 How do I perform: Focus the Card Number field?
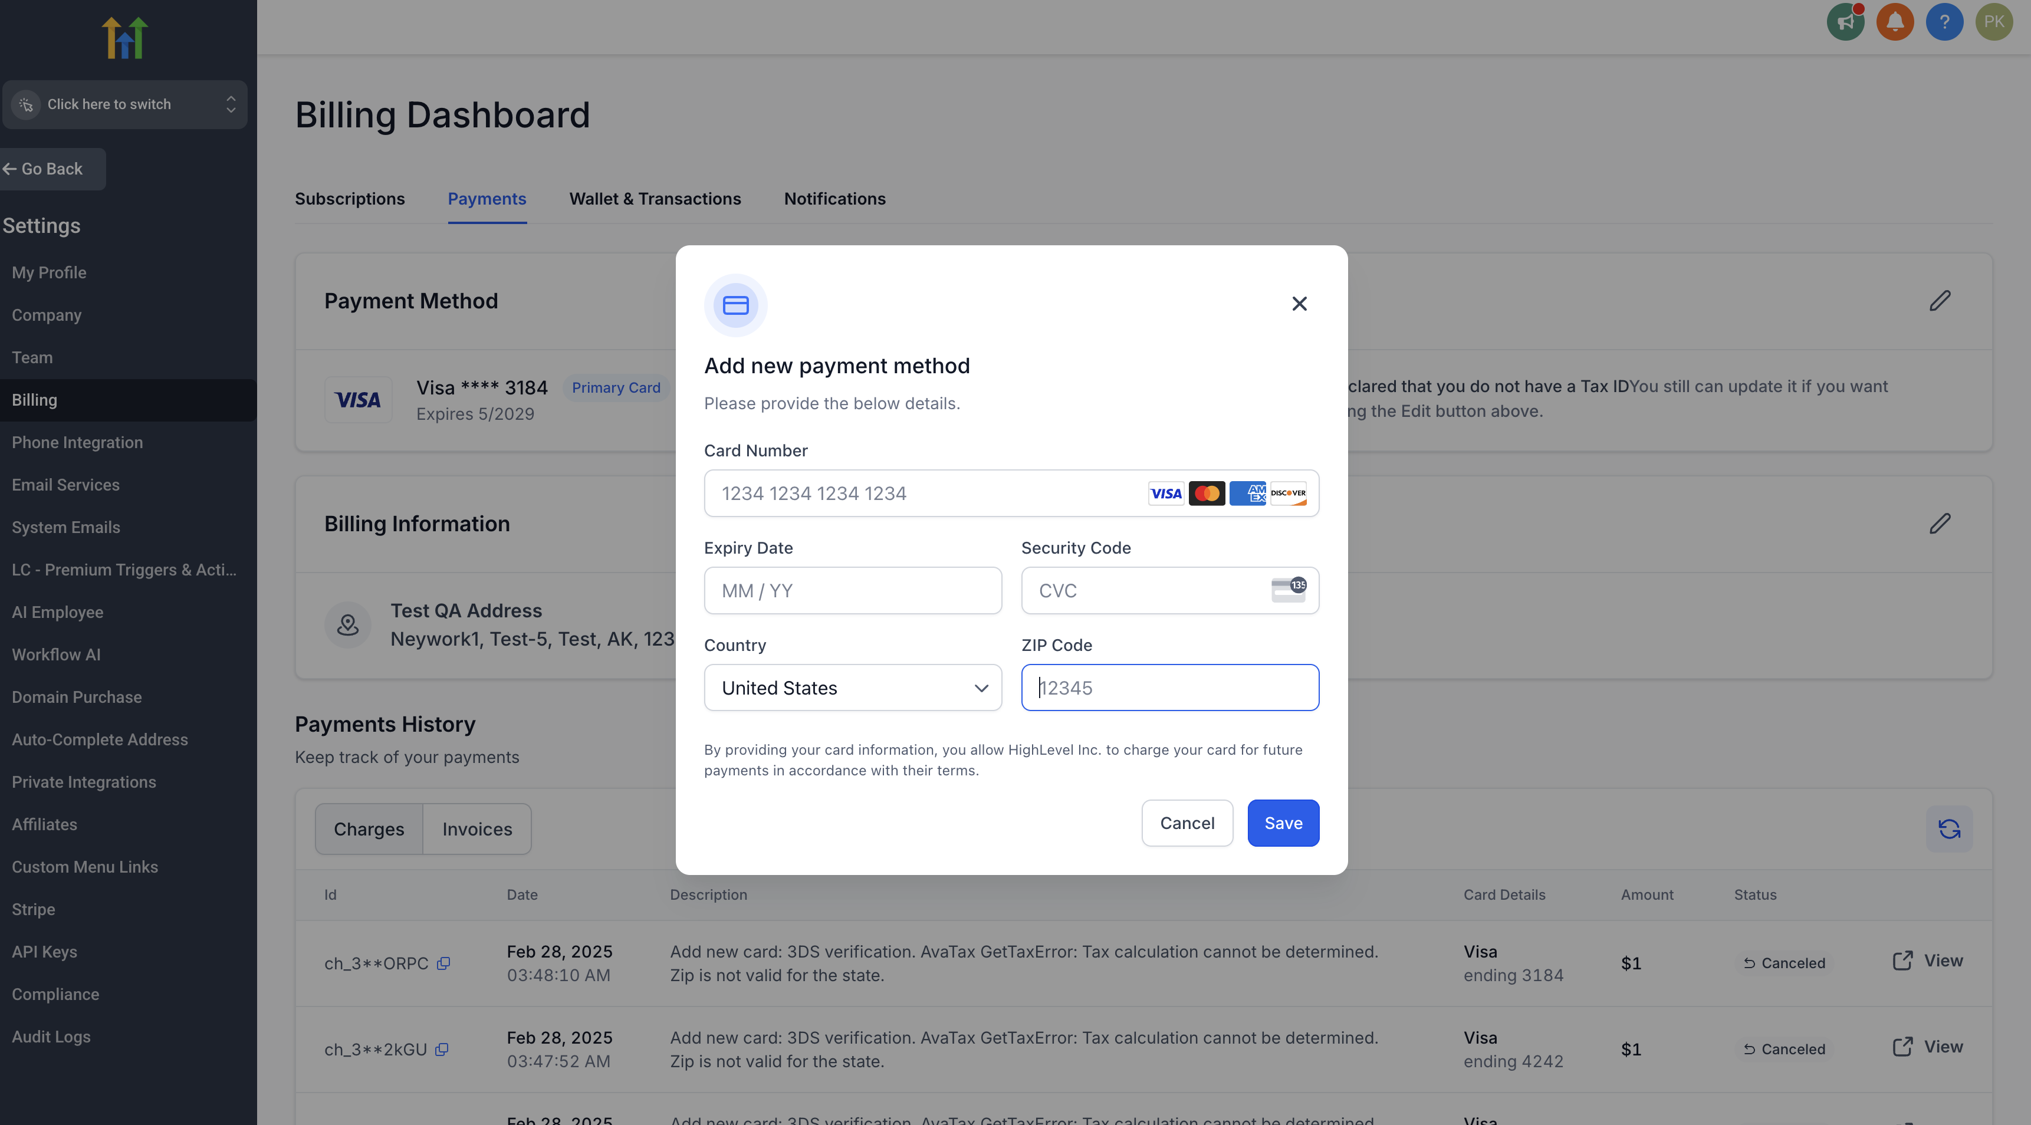[x=922, y=494]
